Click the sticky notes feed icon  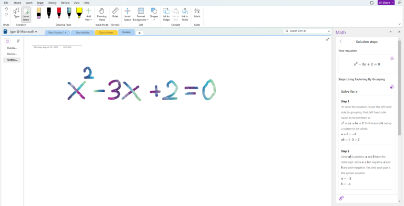tap(372, 3)
